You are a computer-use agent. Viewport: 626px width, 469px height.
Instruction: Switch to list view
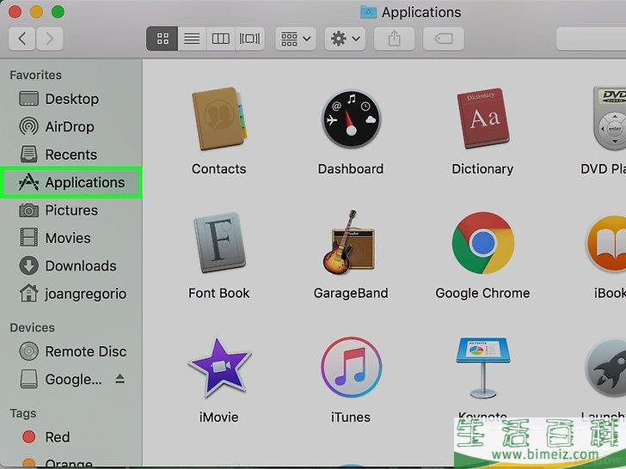(x=192, y=39)
